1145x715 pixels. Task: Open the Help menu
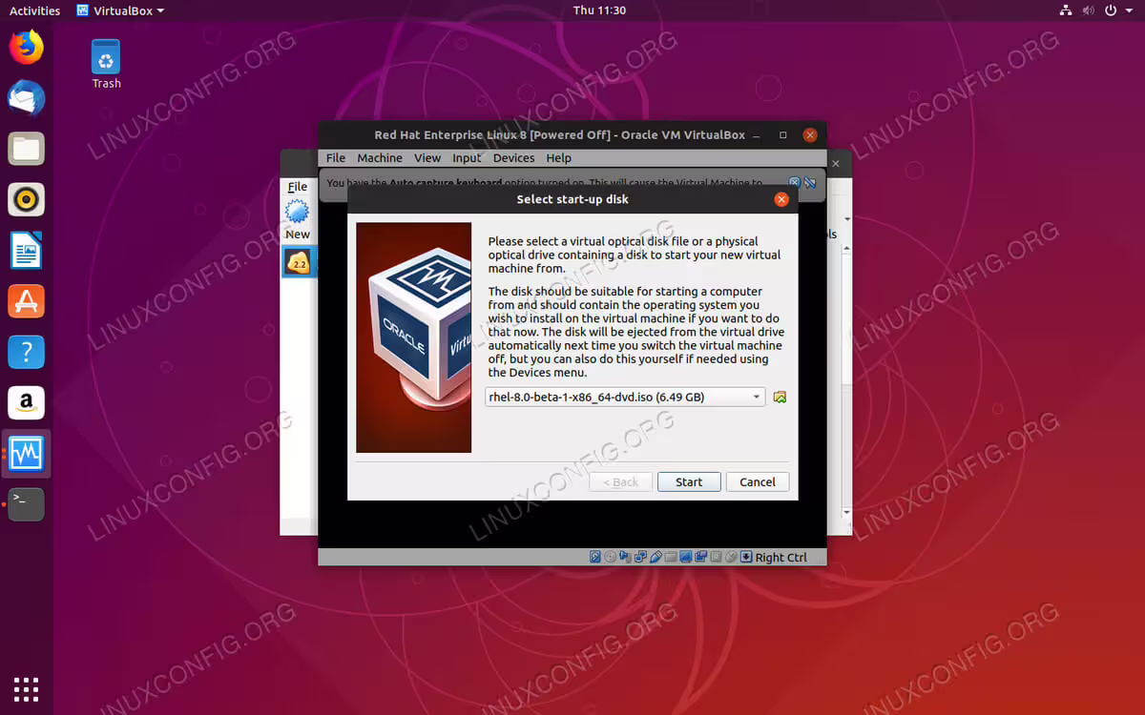tap(558, 158)
